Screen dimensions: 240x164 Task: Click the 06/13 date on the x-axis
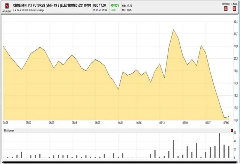(162, 122)
